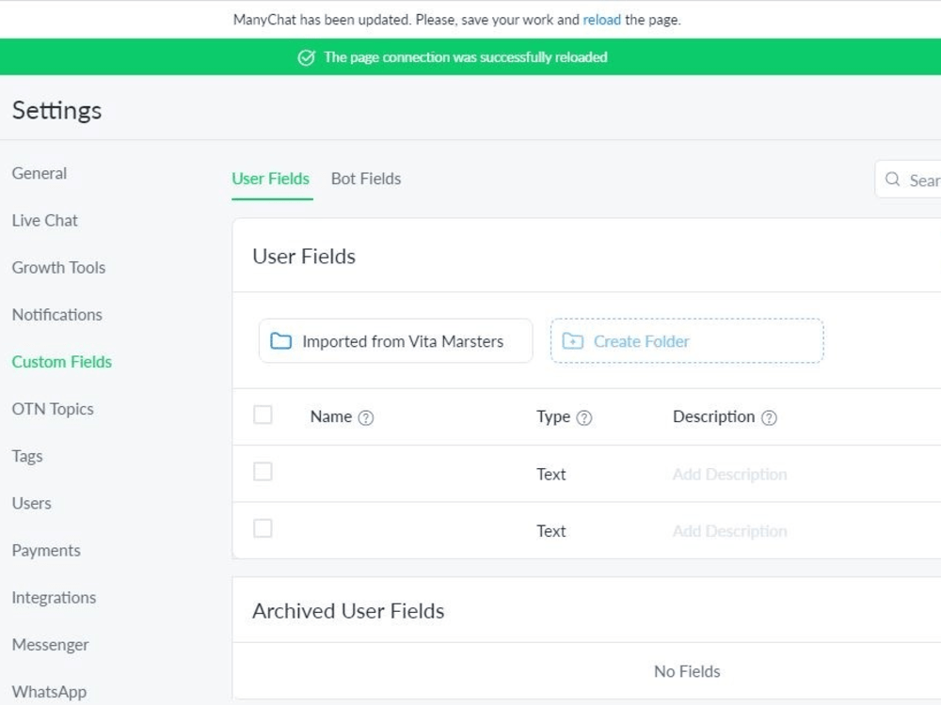Open the help tooltip beside Type

pyautogui.click(x=584, y=416)
